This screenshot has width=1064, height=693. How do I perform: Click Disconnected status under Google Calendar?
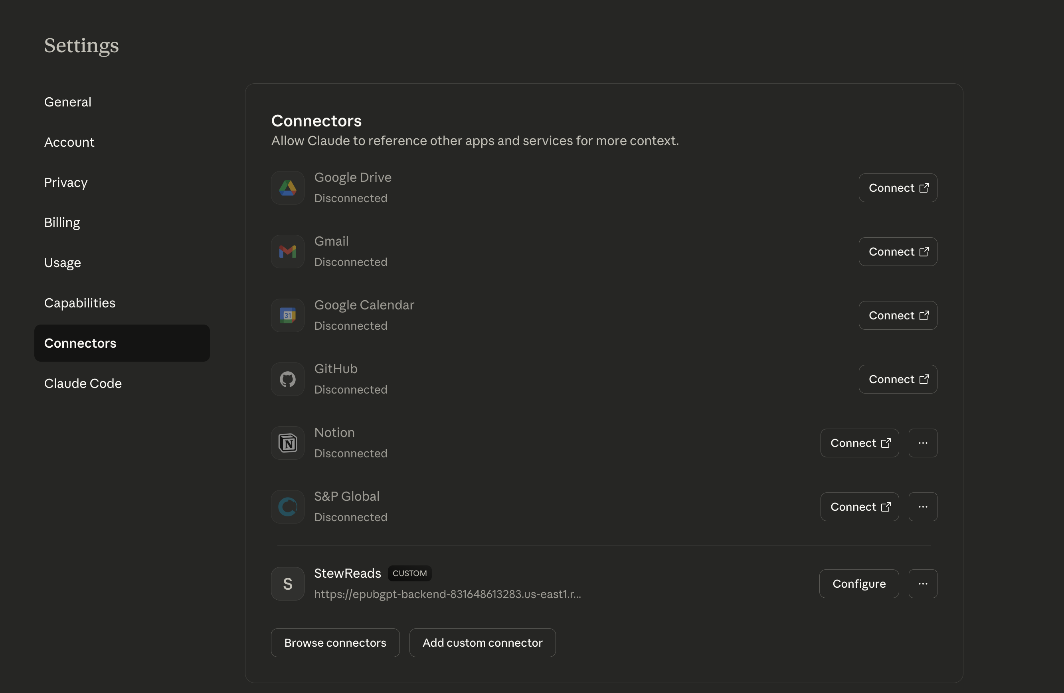350,327
